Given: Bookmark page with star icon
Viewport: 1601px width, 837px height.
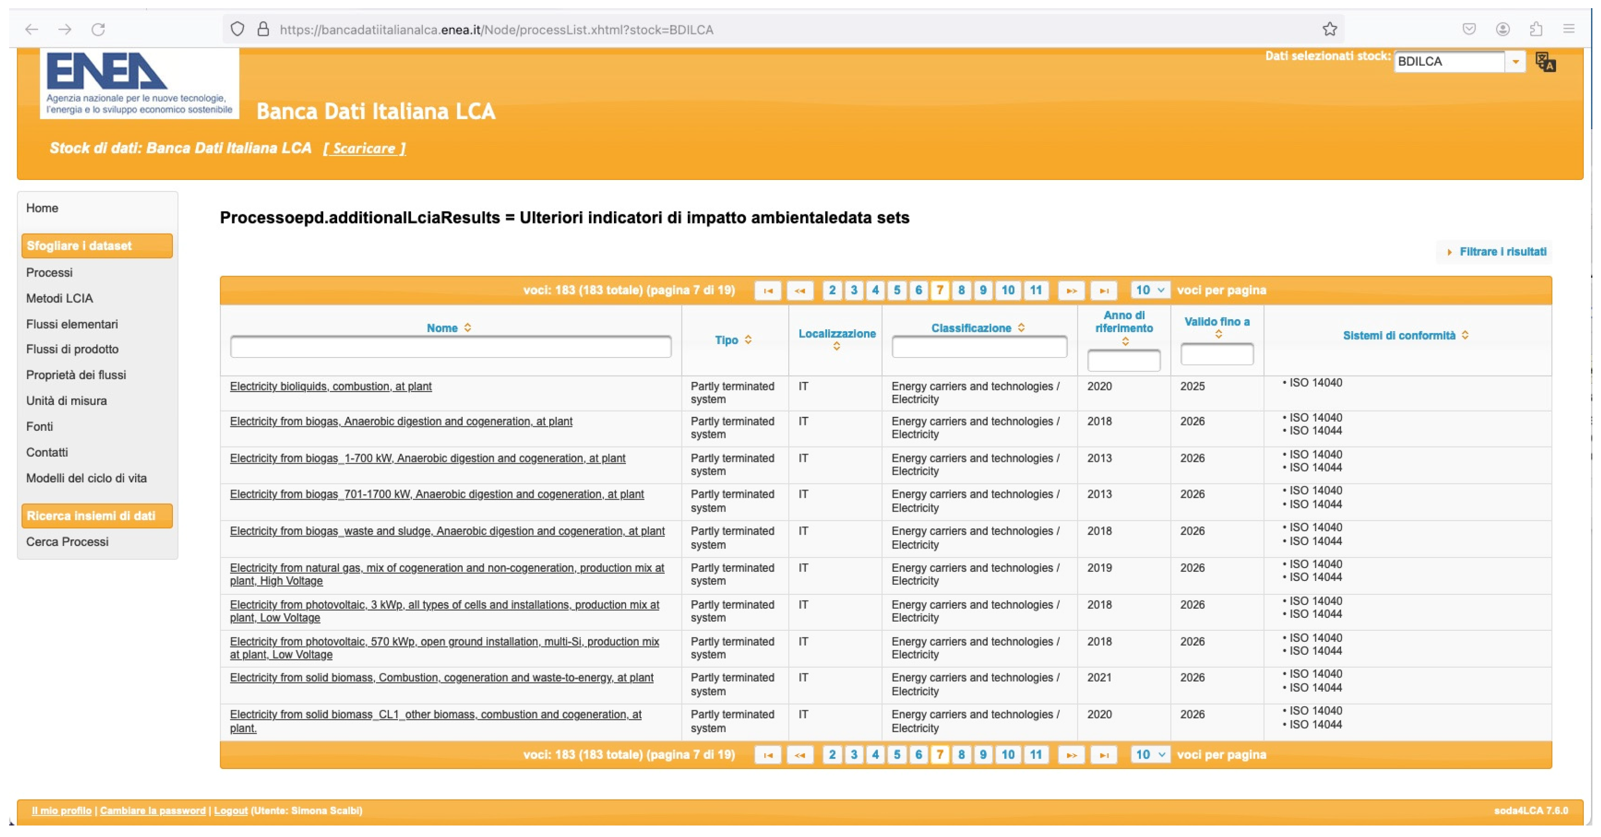Looking at the screenshot, I should pos(1329,29).
